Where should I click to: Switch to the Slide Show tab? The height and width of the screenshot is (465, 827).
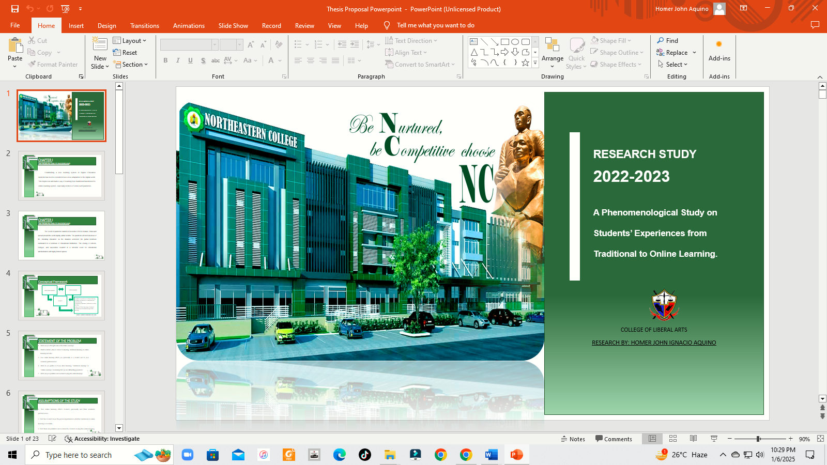coord(233,25)
